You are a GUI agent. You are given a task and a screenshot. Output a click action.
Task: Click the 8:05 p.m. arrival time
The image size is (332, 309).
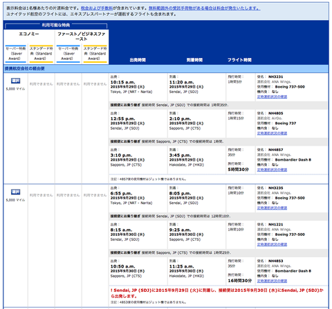point(181,193)
